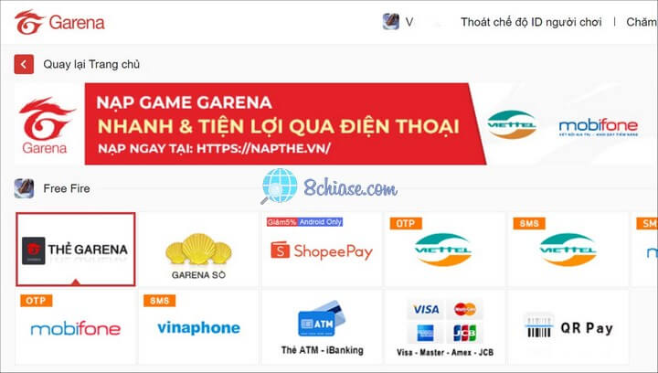Click the Free Fire game icon
The height and width of the screenshot is (373, 658).
point(24,188)
